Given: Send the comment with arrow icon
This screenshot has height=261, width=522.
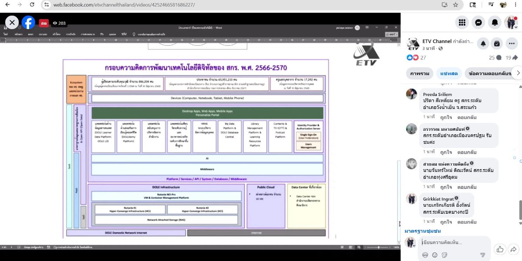Looking at the screenshot, I should 482,255.
